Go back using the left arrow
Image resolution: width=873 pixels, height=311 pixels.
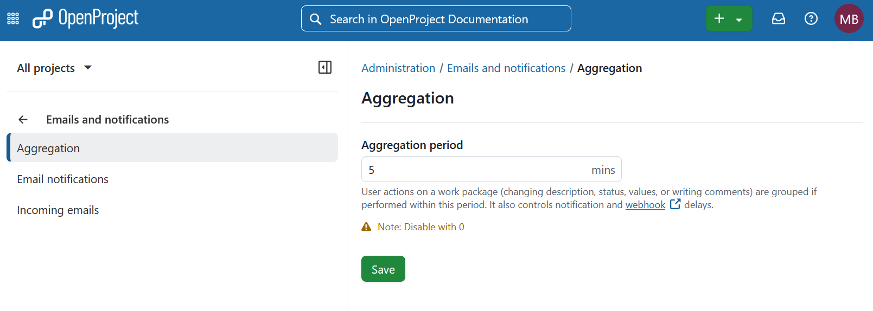(x=23, y=120)
